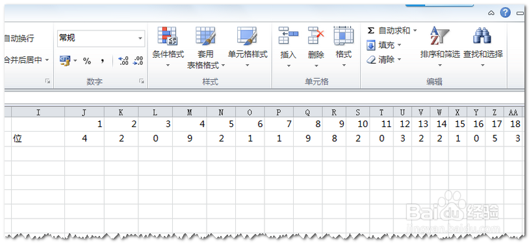Open Alignment group dialog launcher
The image size is (529, 247).
point(48,81)
